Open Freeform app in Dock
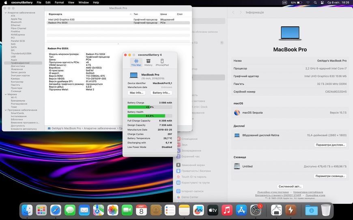This screenshot has width=353, height=220. (198, 210)
